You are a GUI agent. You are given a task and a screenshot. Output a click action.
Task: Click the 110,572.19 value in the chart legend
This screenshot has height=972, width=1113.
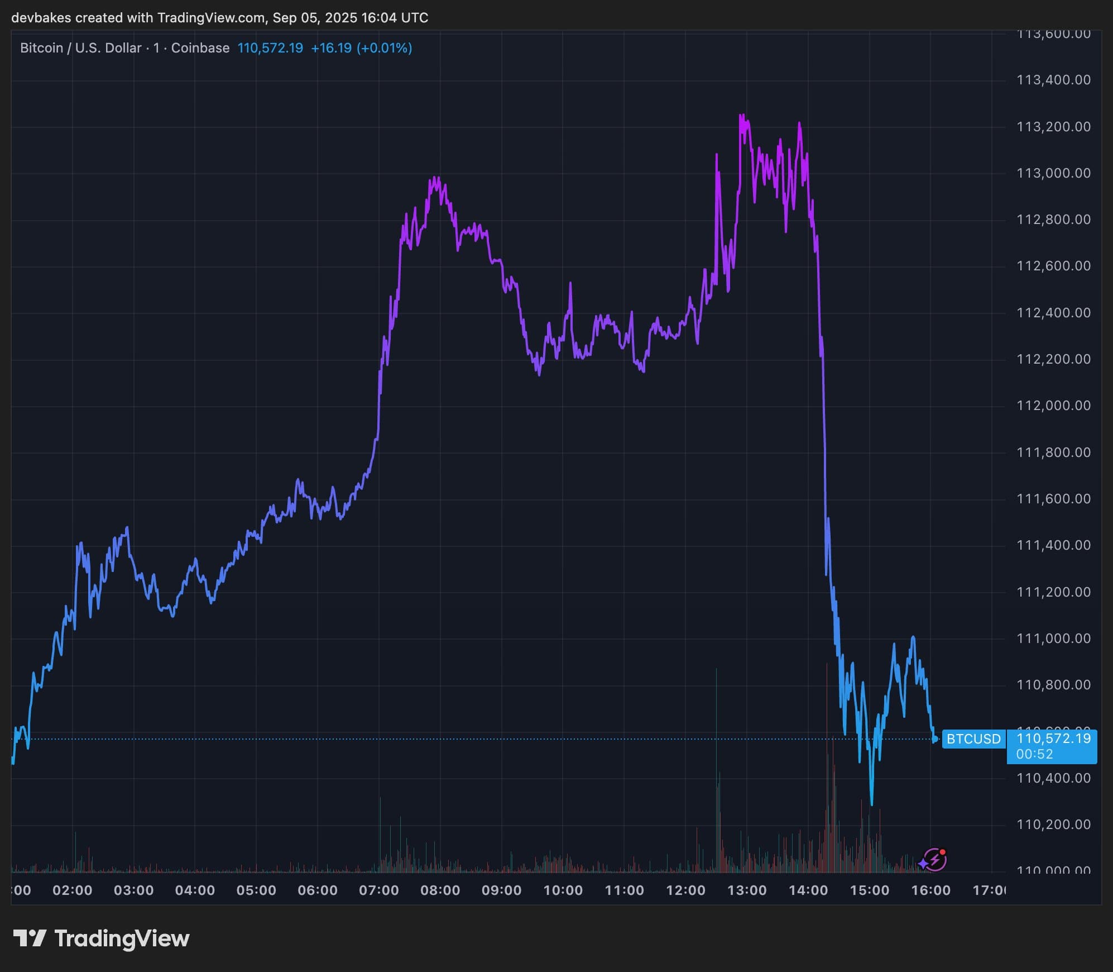click(x=270, y=48)
